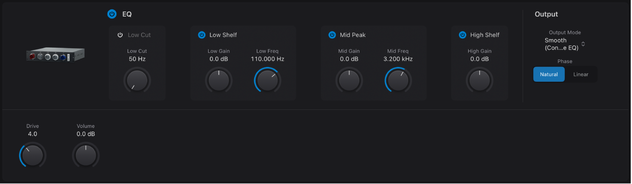Screen dimensions: 632x184
Task: Open the Output Mode pop-up menu
Action: [x=564, y=44]
